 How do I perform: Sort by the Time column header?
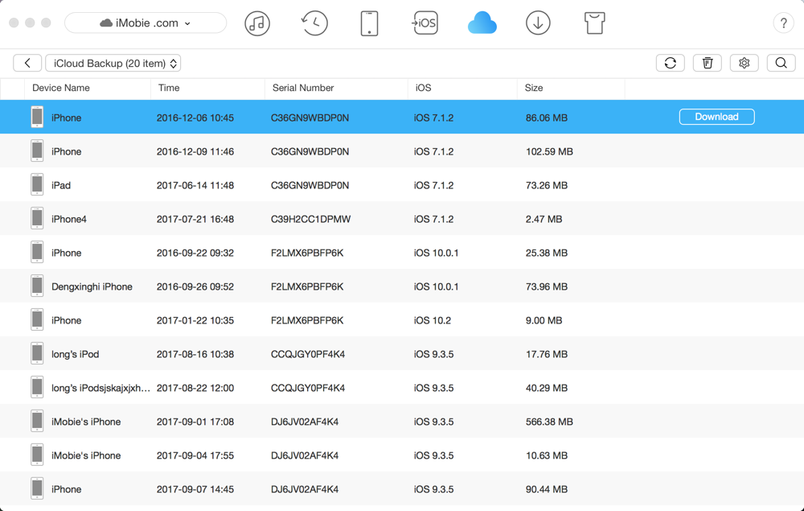pos(169,88)
